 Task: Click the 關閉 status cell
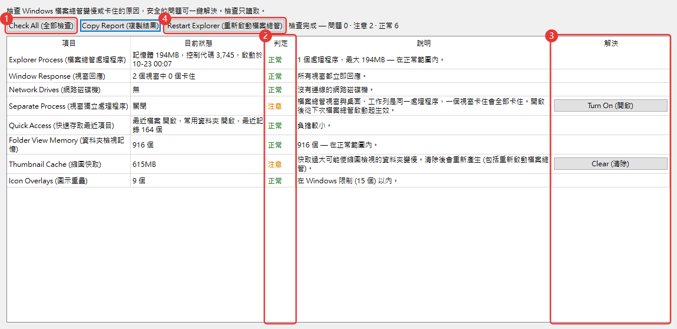(x=198, y=106)
